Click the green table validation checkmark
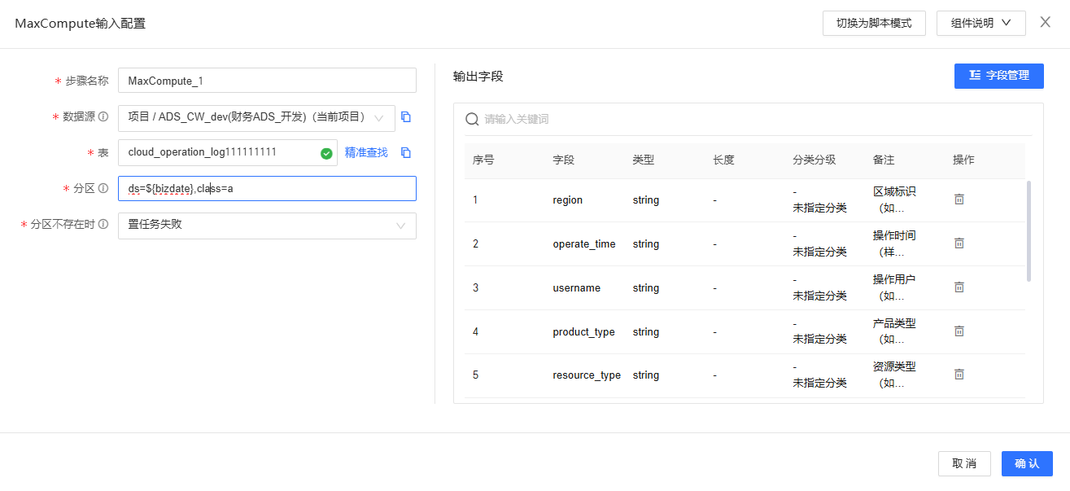Viewport: 1070px width, 491px height. tap(326, 153)
